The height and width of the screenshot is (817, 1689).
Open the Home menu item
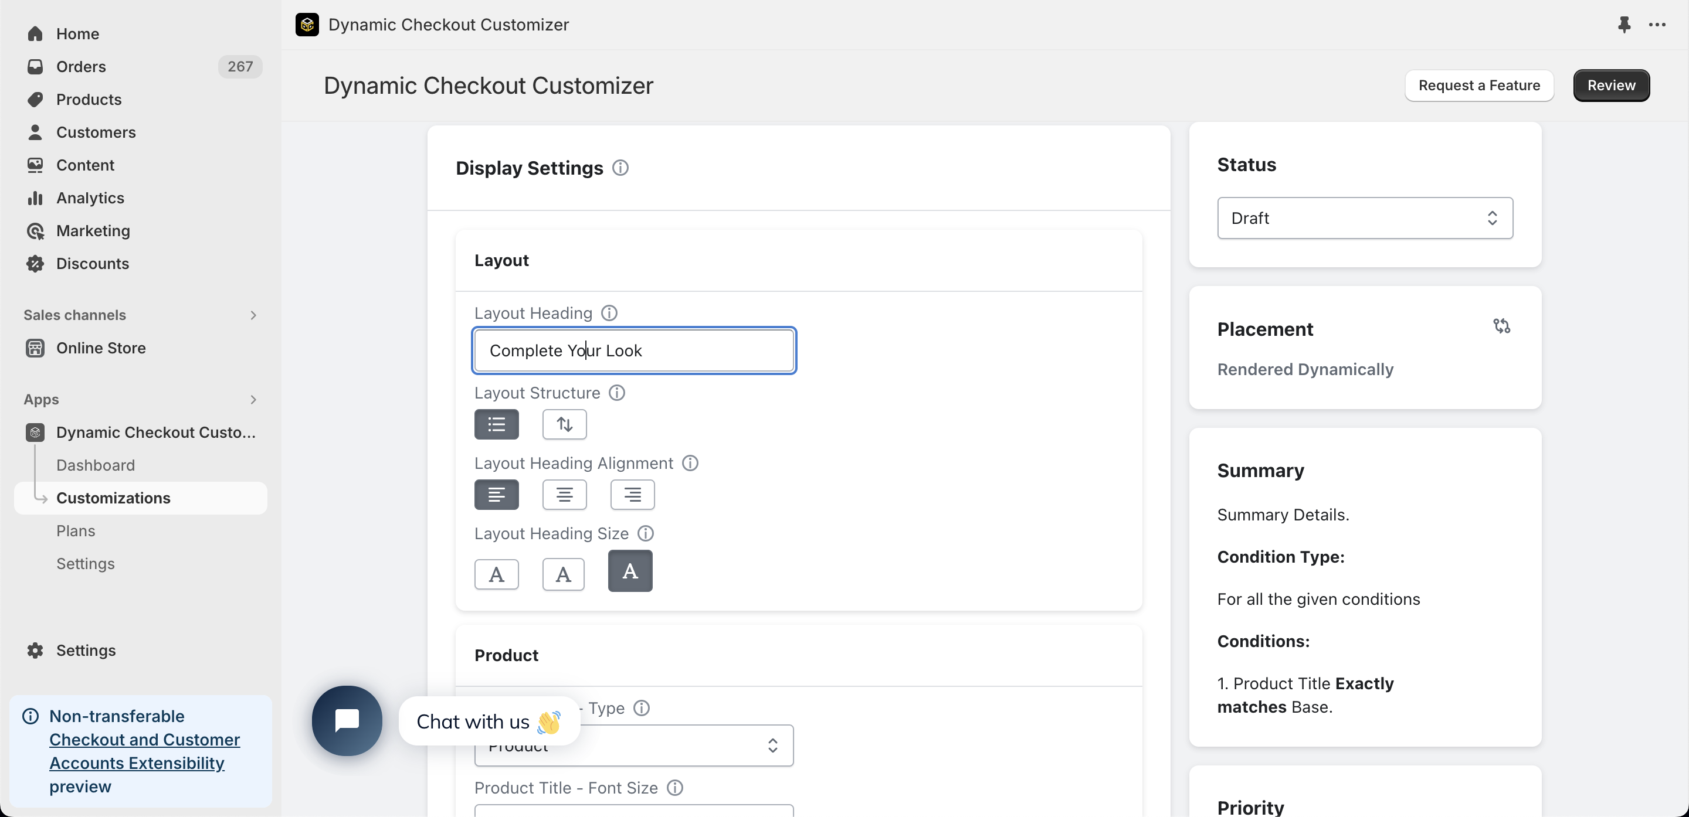140,33
